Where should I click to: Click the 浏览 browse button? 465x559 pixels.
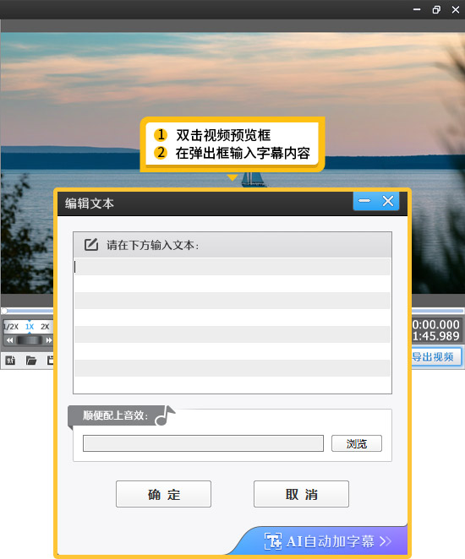pyautogui.click(x=357, y=443)
